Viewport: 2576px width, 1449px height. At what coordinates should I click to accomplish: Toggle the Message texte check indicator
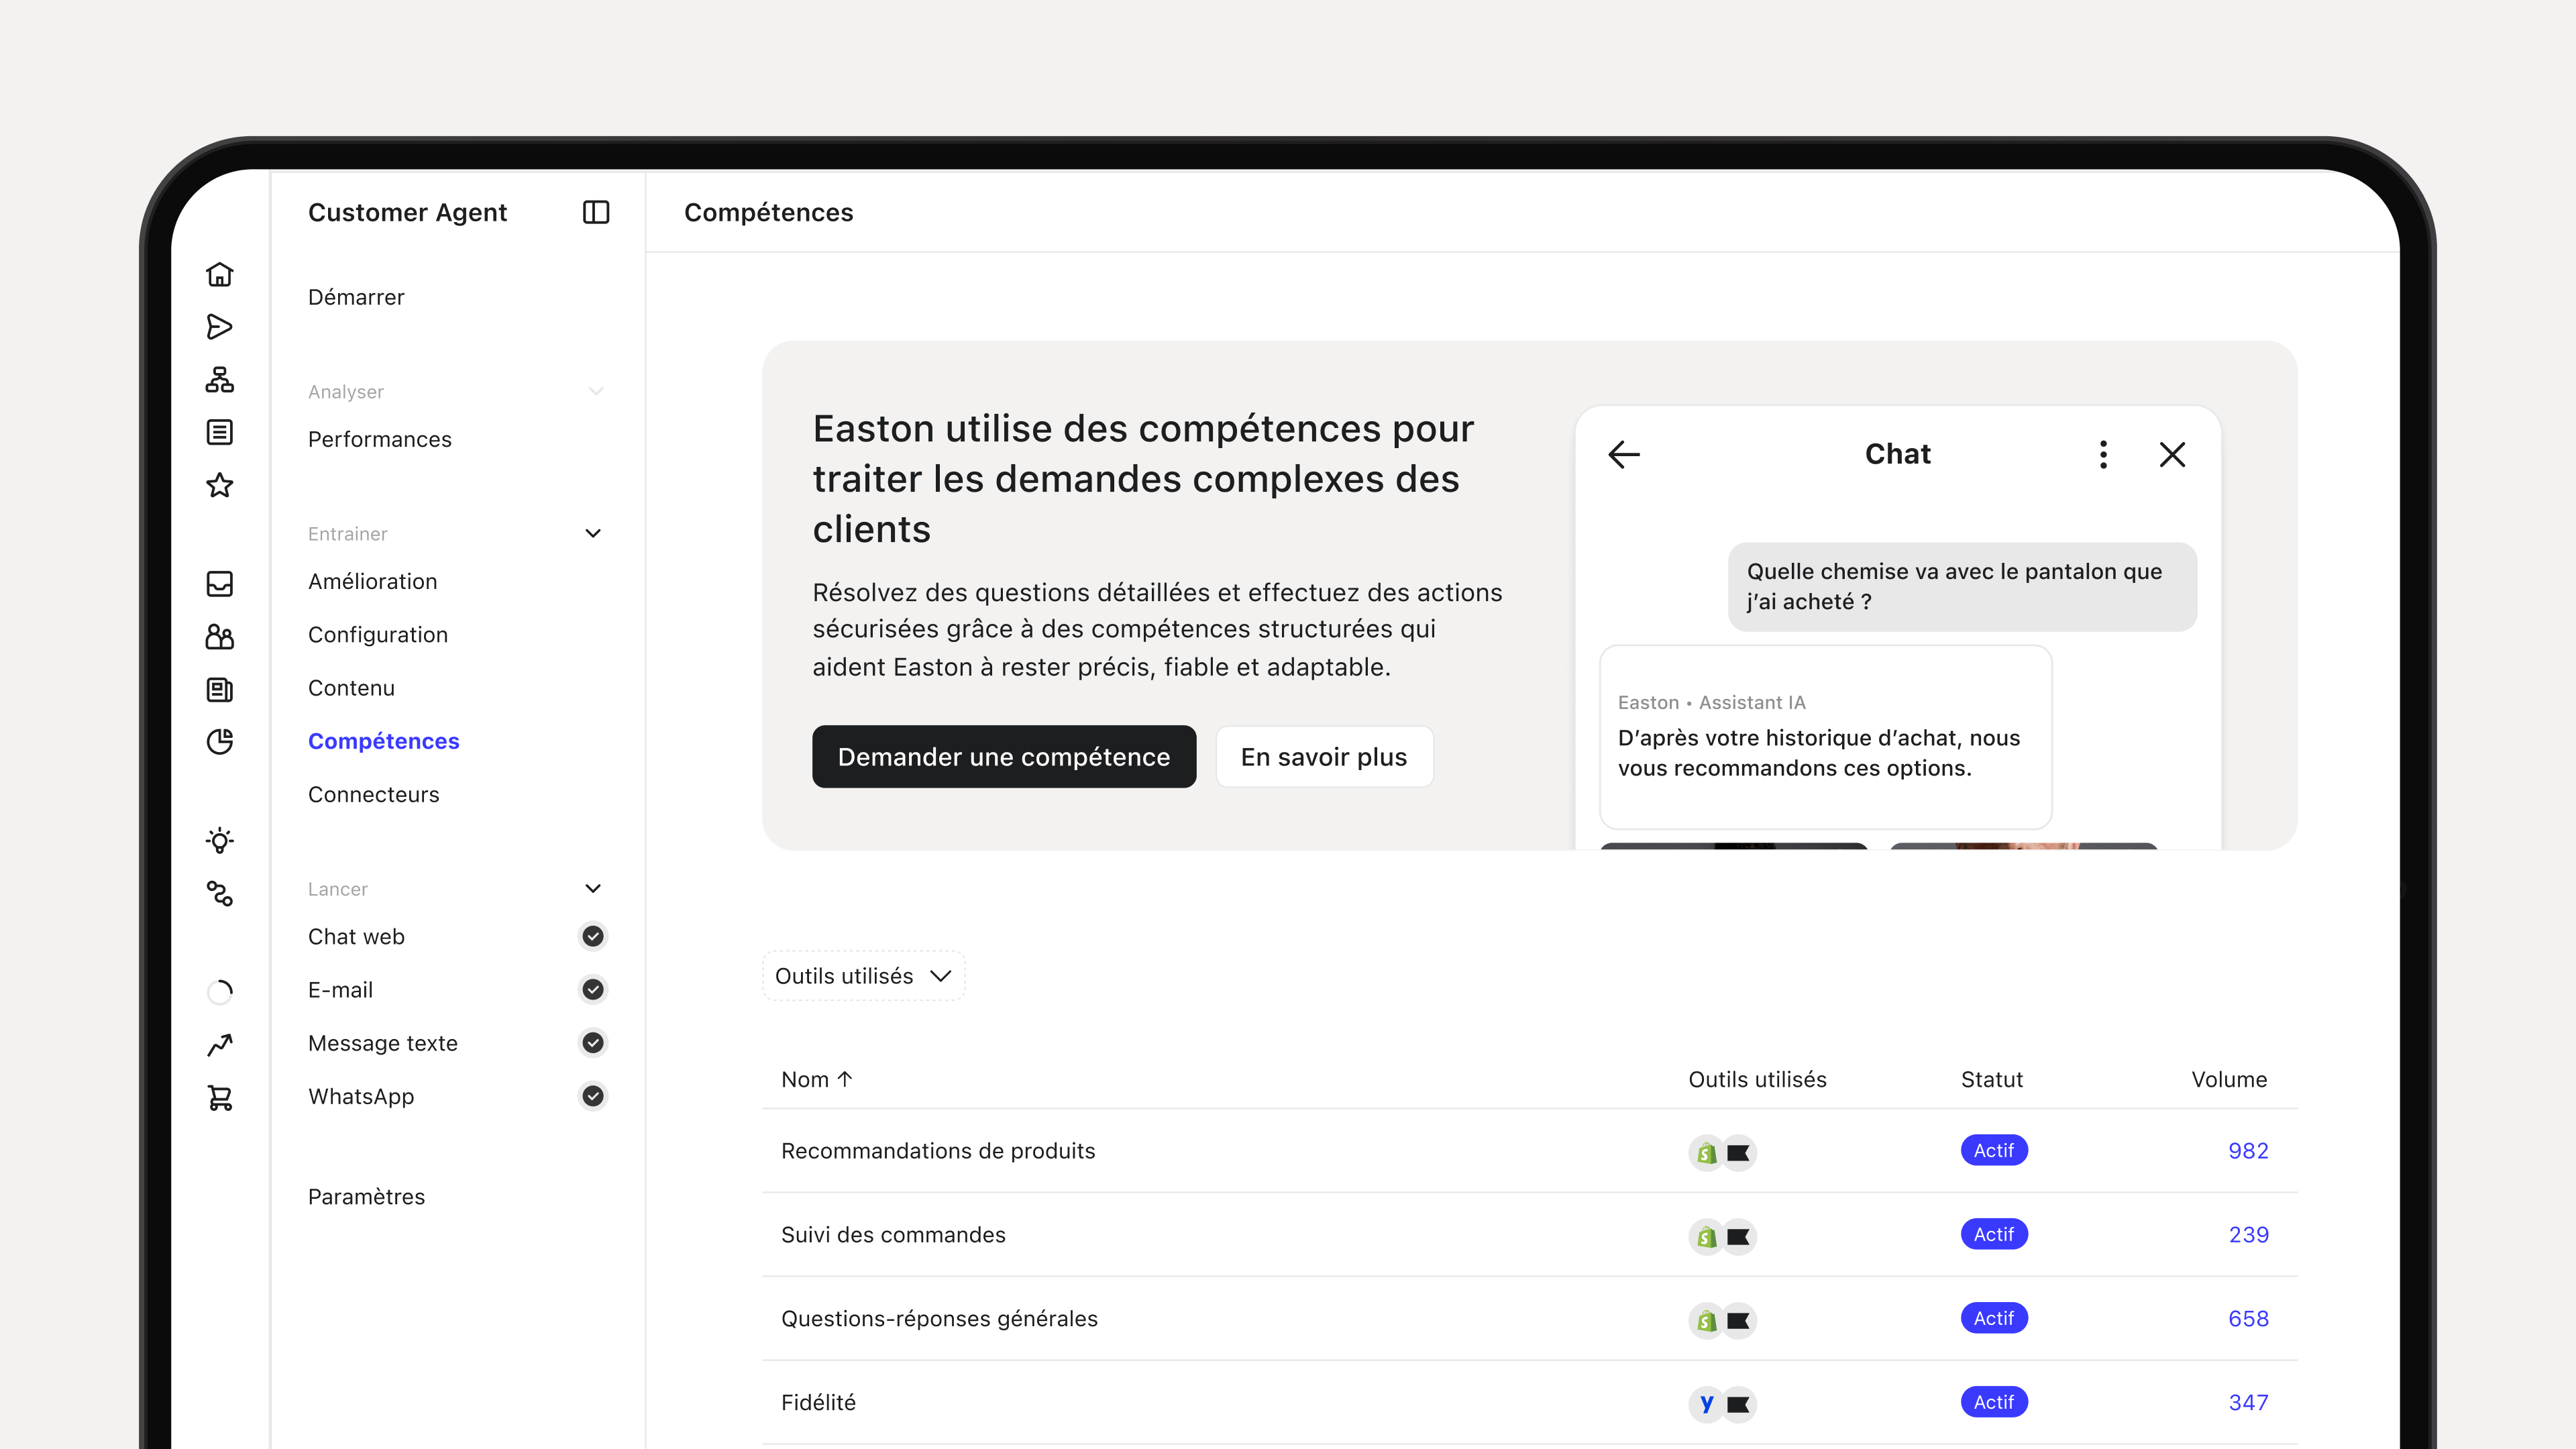593,1043
